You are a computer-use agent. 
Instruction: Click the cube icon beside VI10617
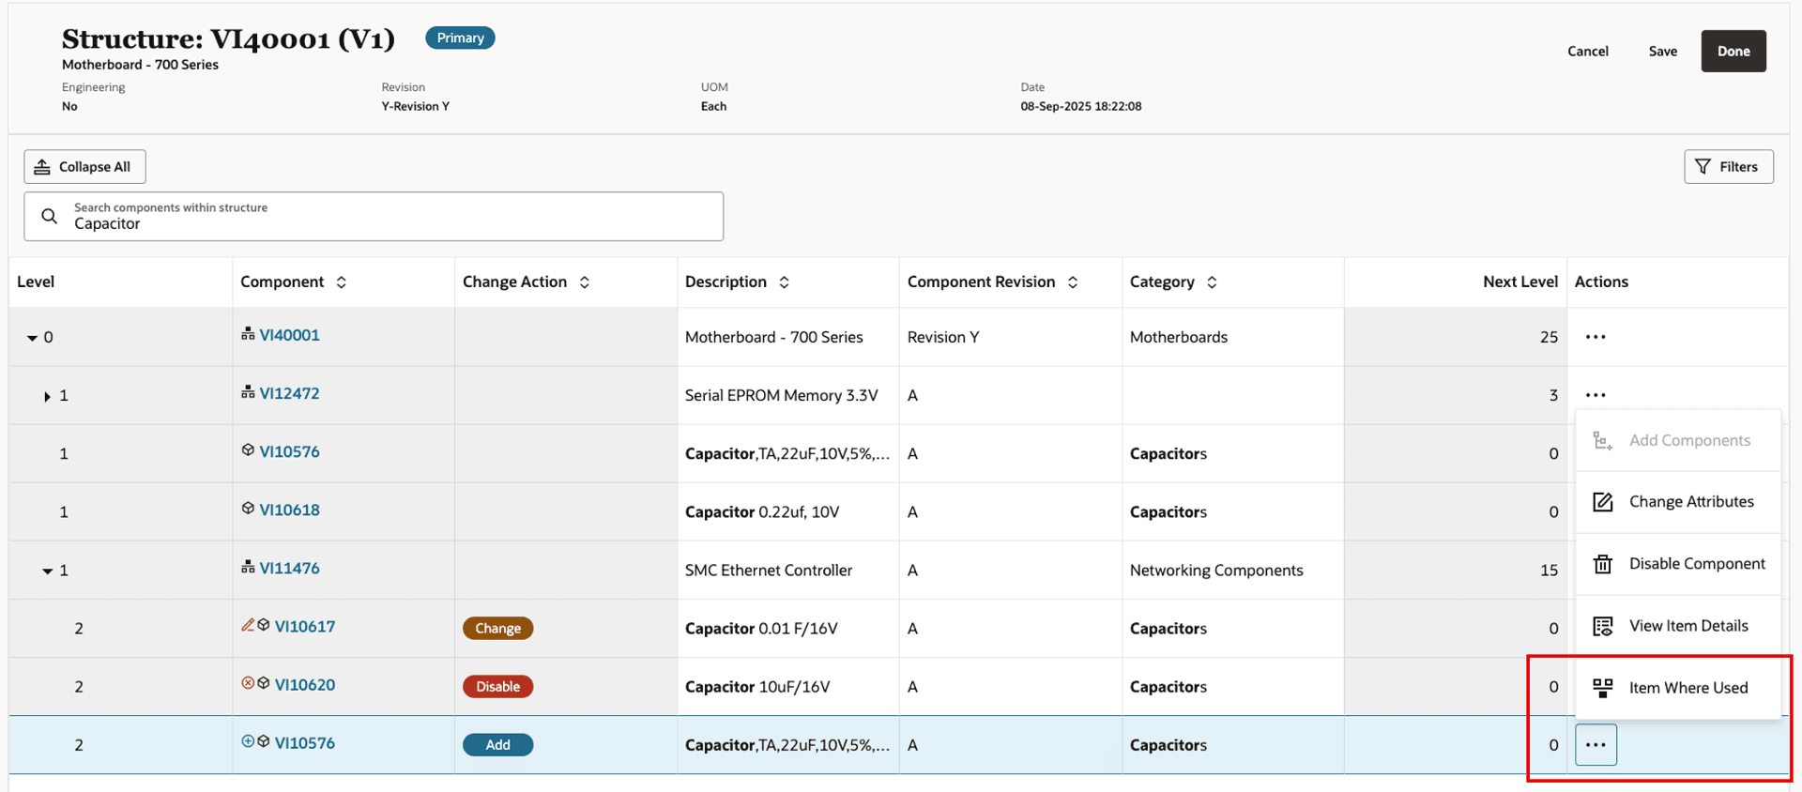click(x=264, y=625)
